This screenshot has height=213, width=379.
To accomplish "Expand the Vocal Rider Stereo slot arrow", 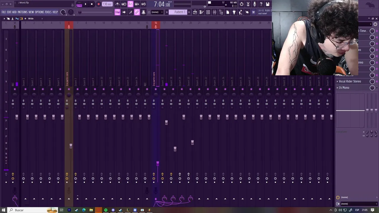I will pos(337,81).
